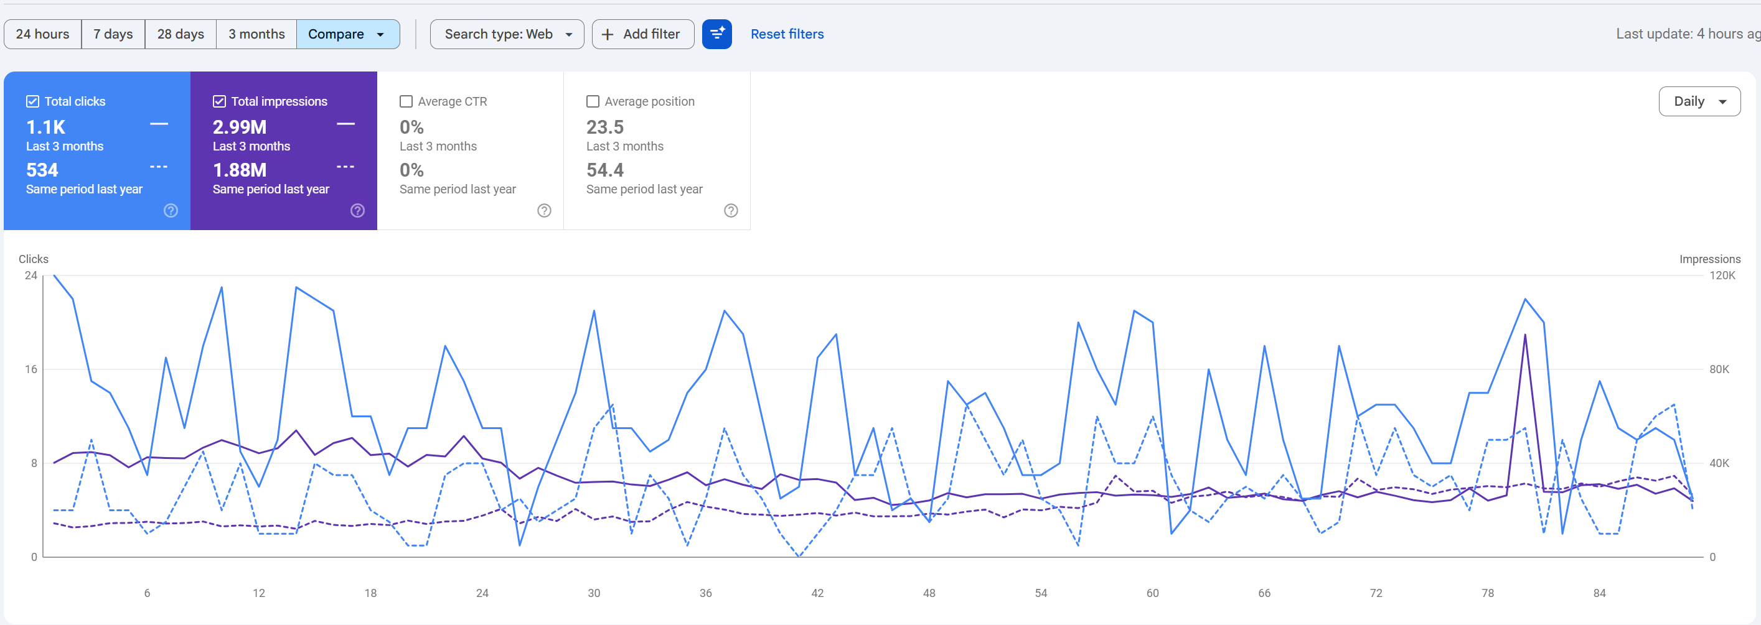Click the plus icon in Add filter

pyautogui.click(x=607, y=34)
